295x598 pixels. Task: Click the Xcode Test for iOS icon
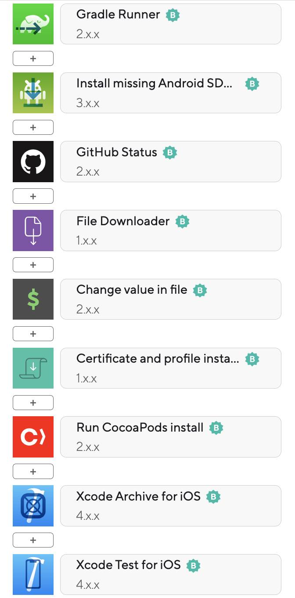click(33, 574)
